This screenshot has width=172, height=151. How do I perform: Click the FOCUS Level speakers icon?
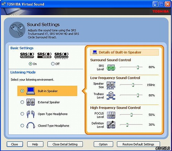[111, 115]
